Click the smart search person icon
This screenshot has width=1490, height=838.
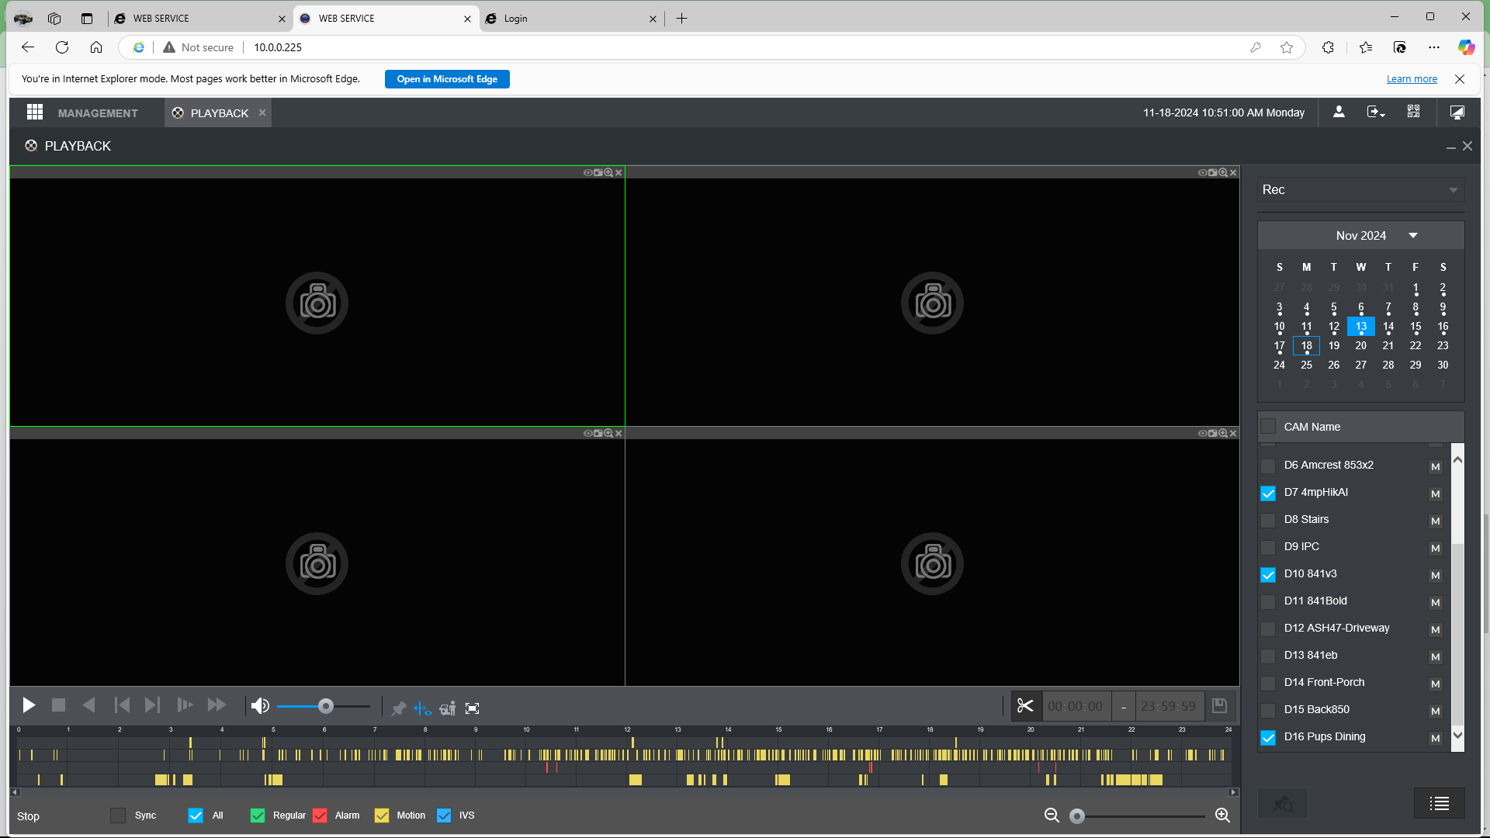coord(448,708)
